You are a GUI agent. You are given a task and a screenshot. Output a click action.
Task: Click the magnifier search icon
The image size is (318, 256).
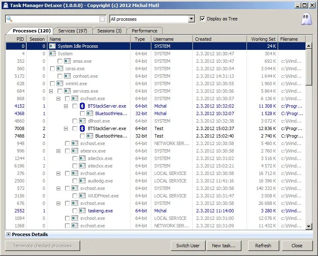pos(9,19)
